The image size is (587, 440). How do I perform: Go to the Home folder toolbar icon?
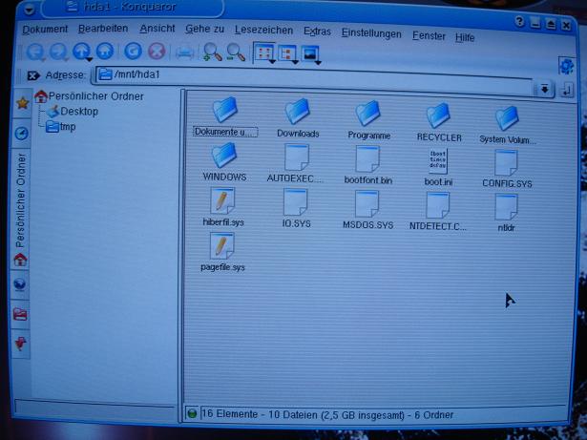pyautogui.click(x=105, y=51)
